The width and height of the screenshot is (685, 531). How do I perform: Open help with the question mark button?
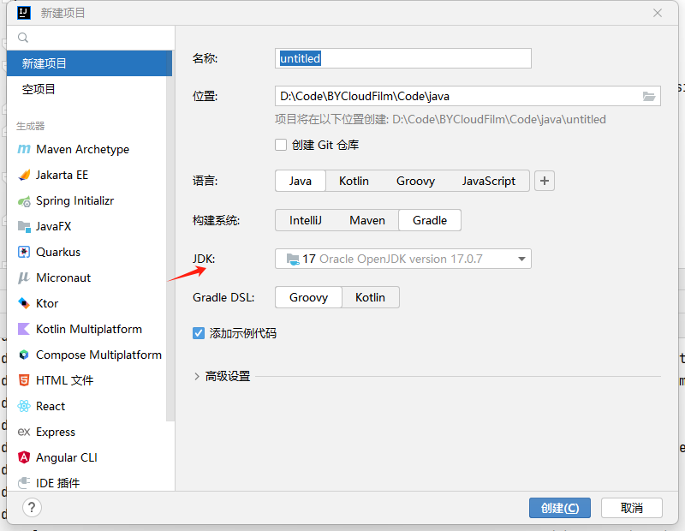[32, 508]
